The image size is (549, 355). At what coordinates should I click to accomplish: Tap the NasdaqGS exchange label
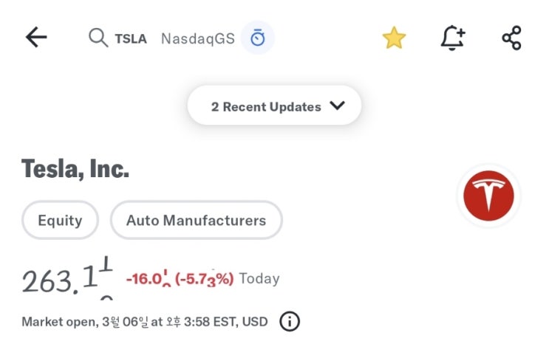(197, 38)
